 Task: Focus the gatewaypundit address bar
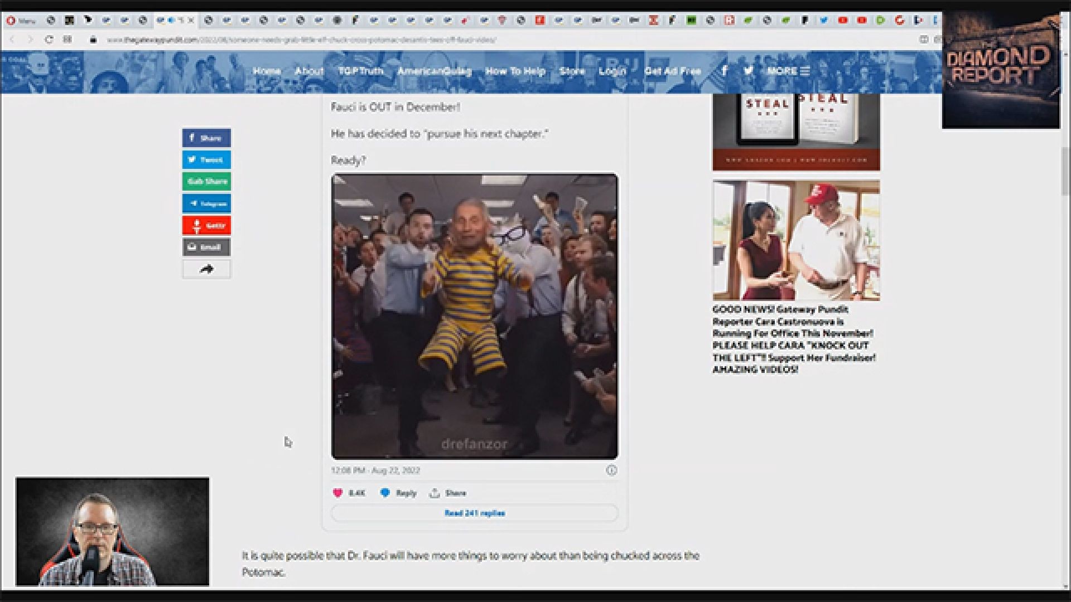[x=301, y=40]
